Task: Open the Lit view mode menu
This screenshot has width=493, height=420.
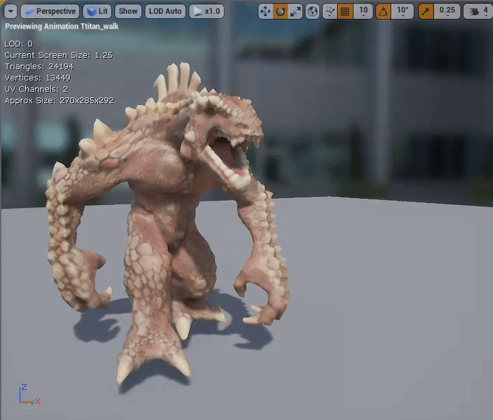Action: click(x=97, y=11)
